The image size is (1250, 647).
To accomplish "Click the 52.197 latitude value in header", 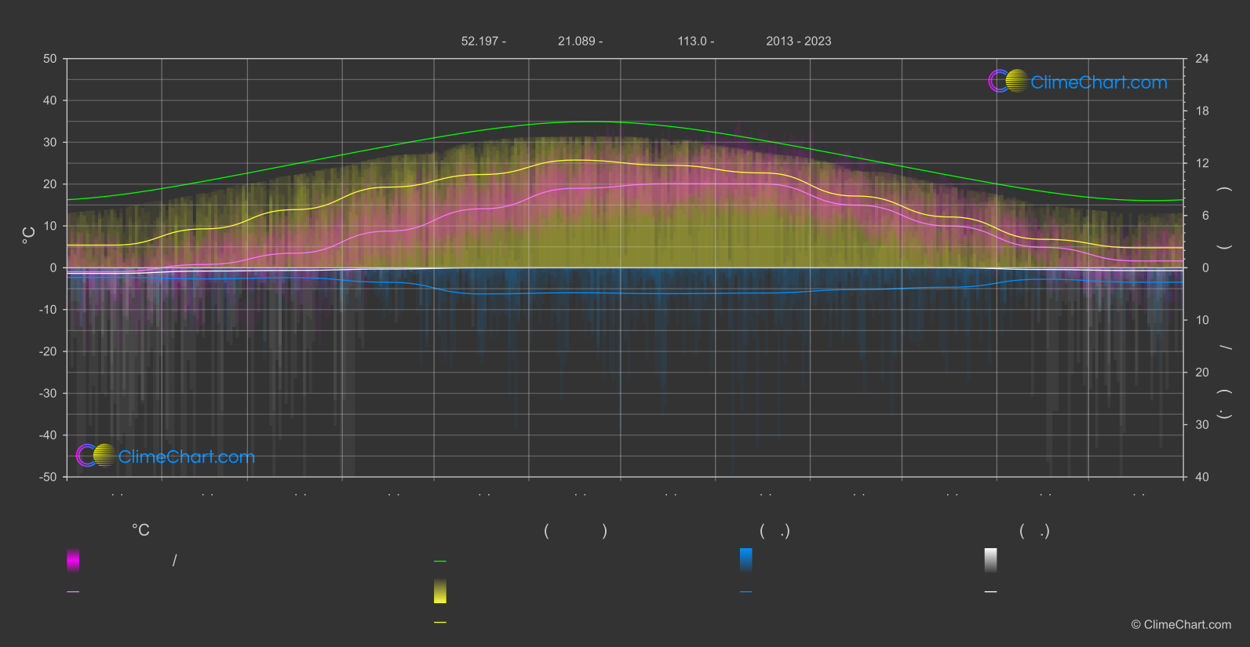I will [483, 41].
